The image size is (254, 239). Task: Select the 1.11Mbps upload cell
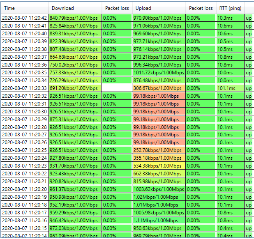tap(158, 221)
